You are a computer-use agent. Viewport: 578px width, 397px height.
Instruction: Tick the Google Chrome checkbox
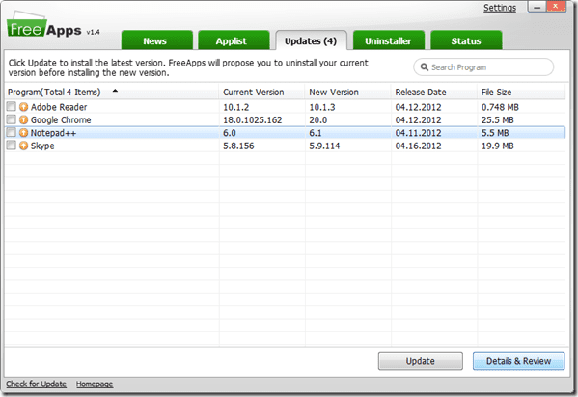[11, 119]
